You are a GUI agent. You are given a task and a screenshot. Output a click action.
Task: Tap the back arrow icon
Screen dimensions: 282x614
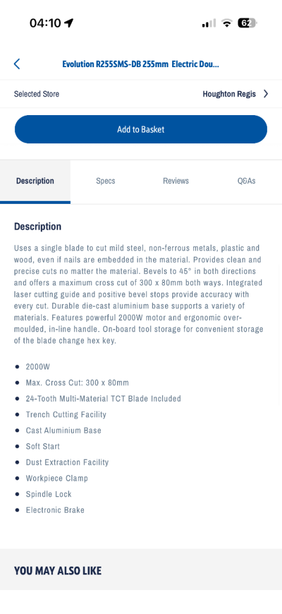17,64
